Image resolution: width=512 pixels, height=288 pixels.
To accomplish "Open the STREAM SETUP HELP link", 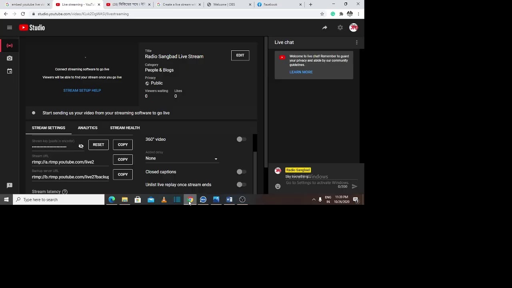I will click(x=82, y=90).
